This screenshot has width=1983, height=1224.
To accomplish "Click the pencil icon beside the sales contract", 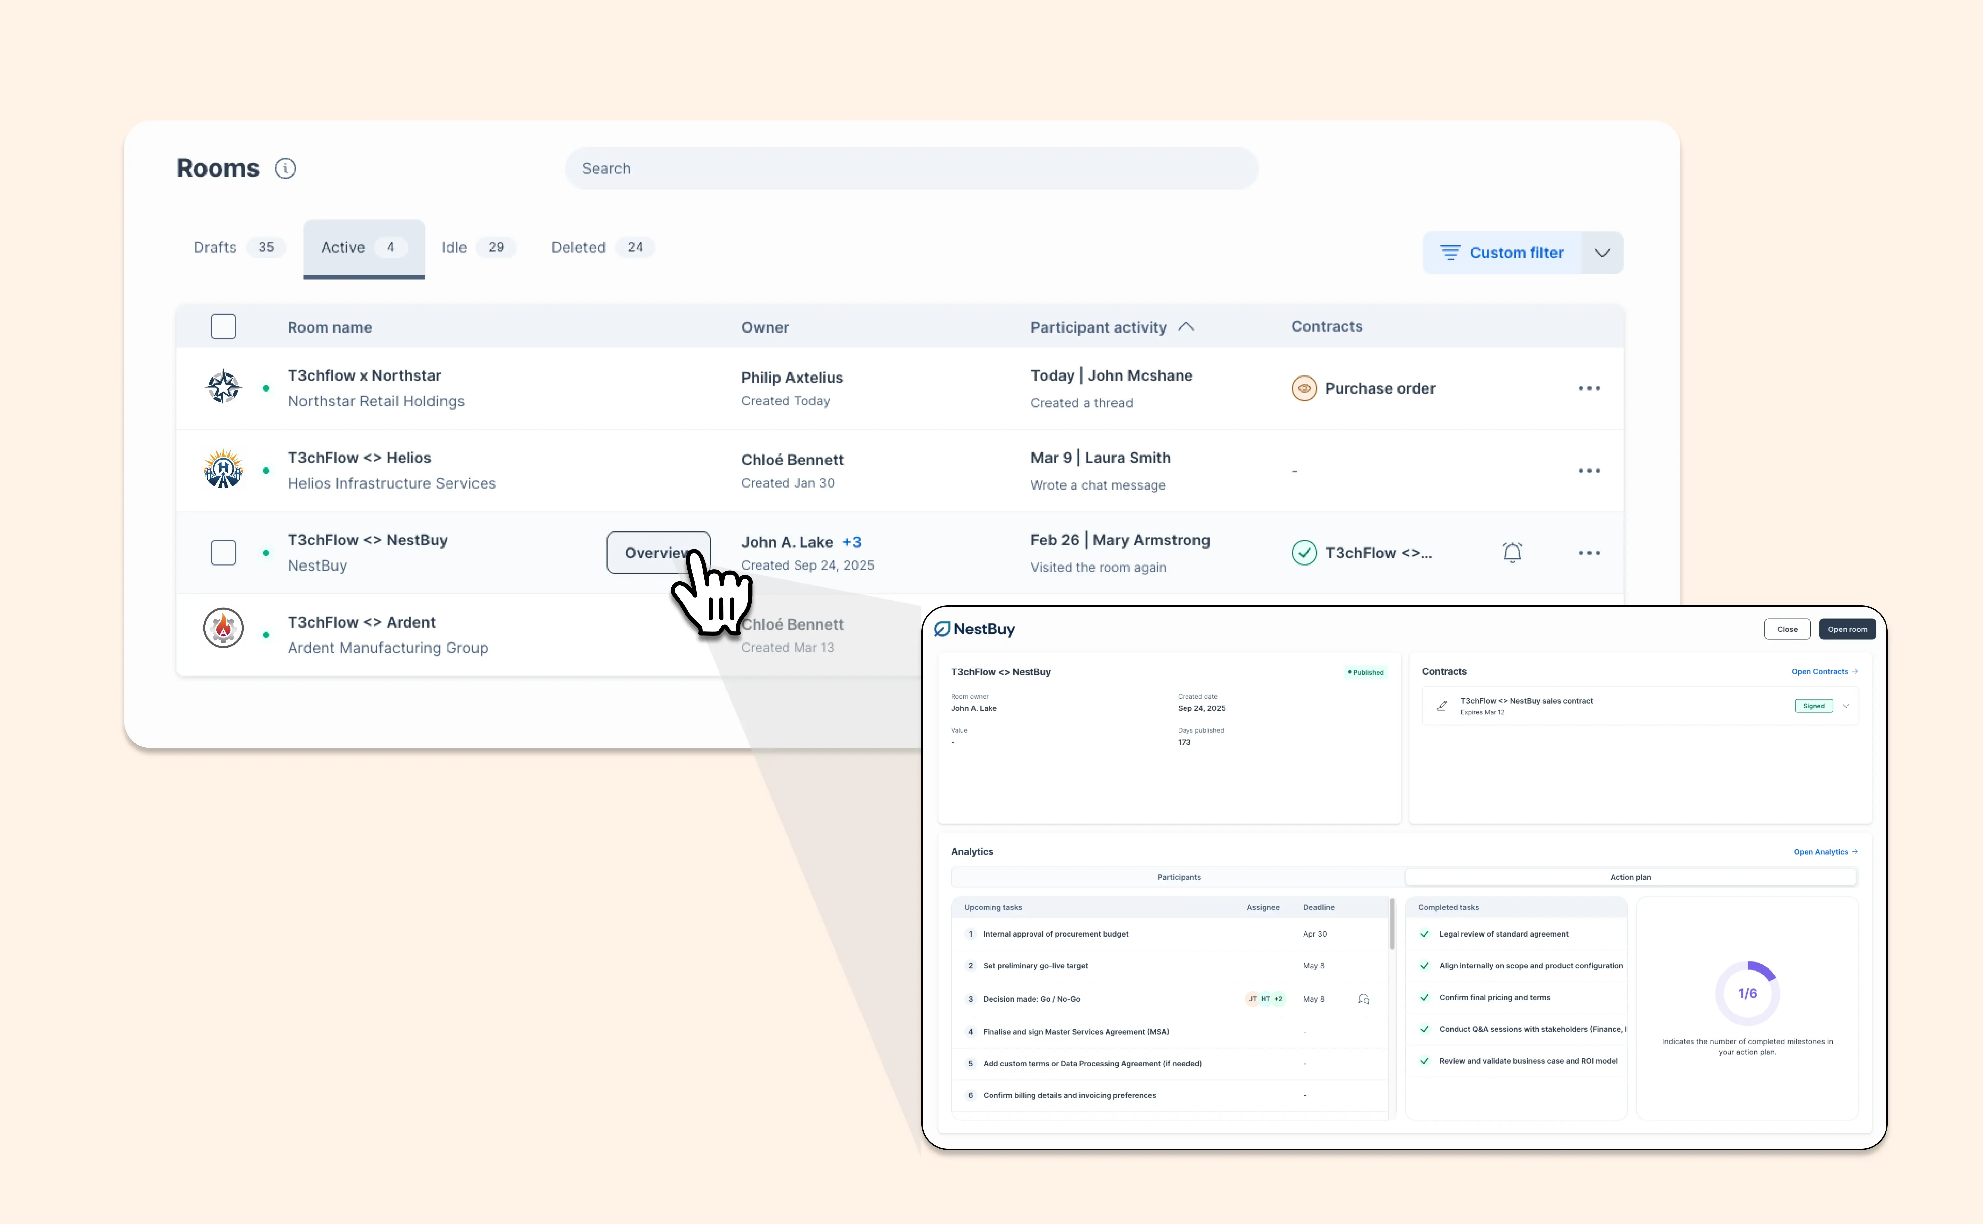I will [1442, 705].
